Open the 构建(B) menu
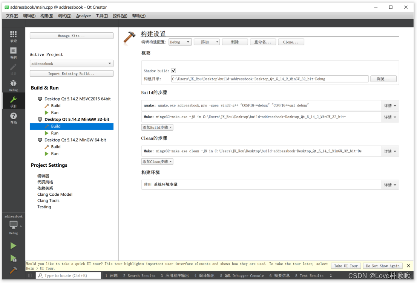Viewport: 417px width, 283px height. point(46,16)
